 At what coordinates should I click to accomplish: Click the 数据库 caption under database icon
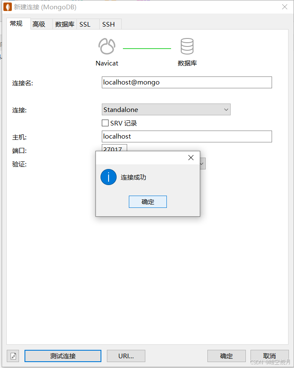click(x=187, y=63)
